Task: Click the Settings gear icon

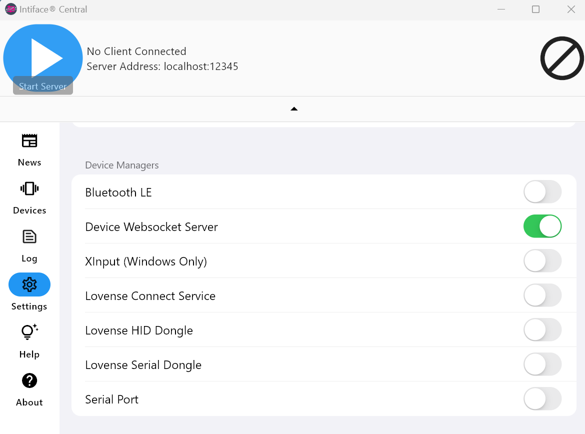Action: 29,284
